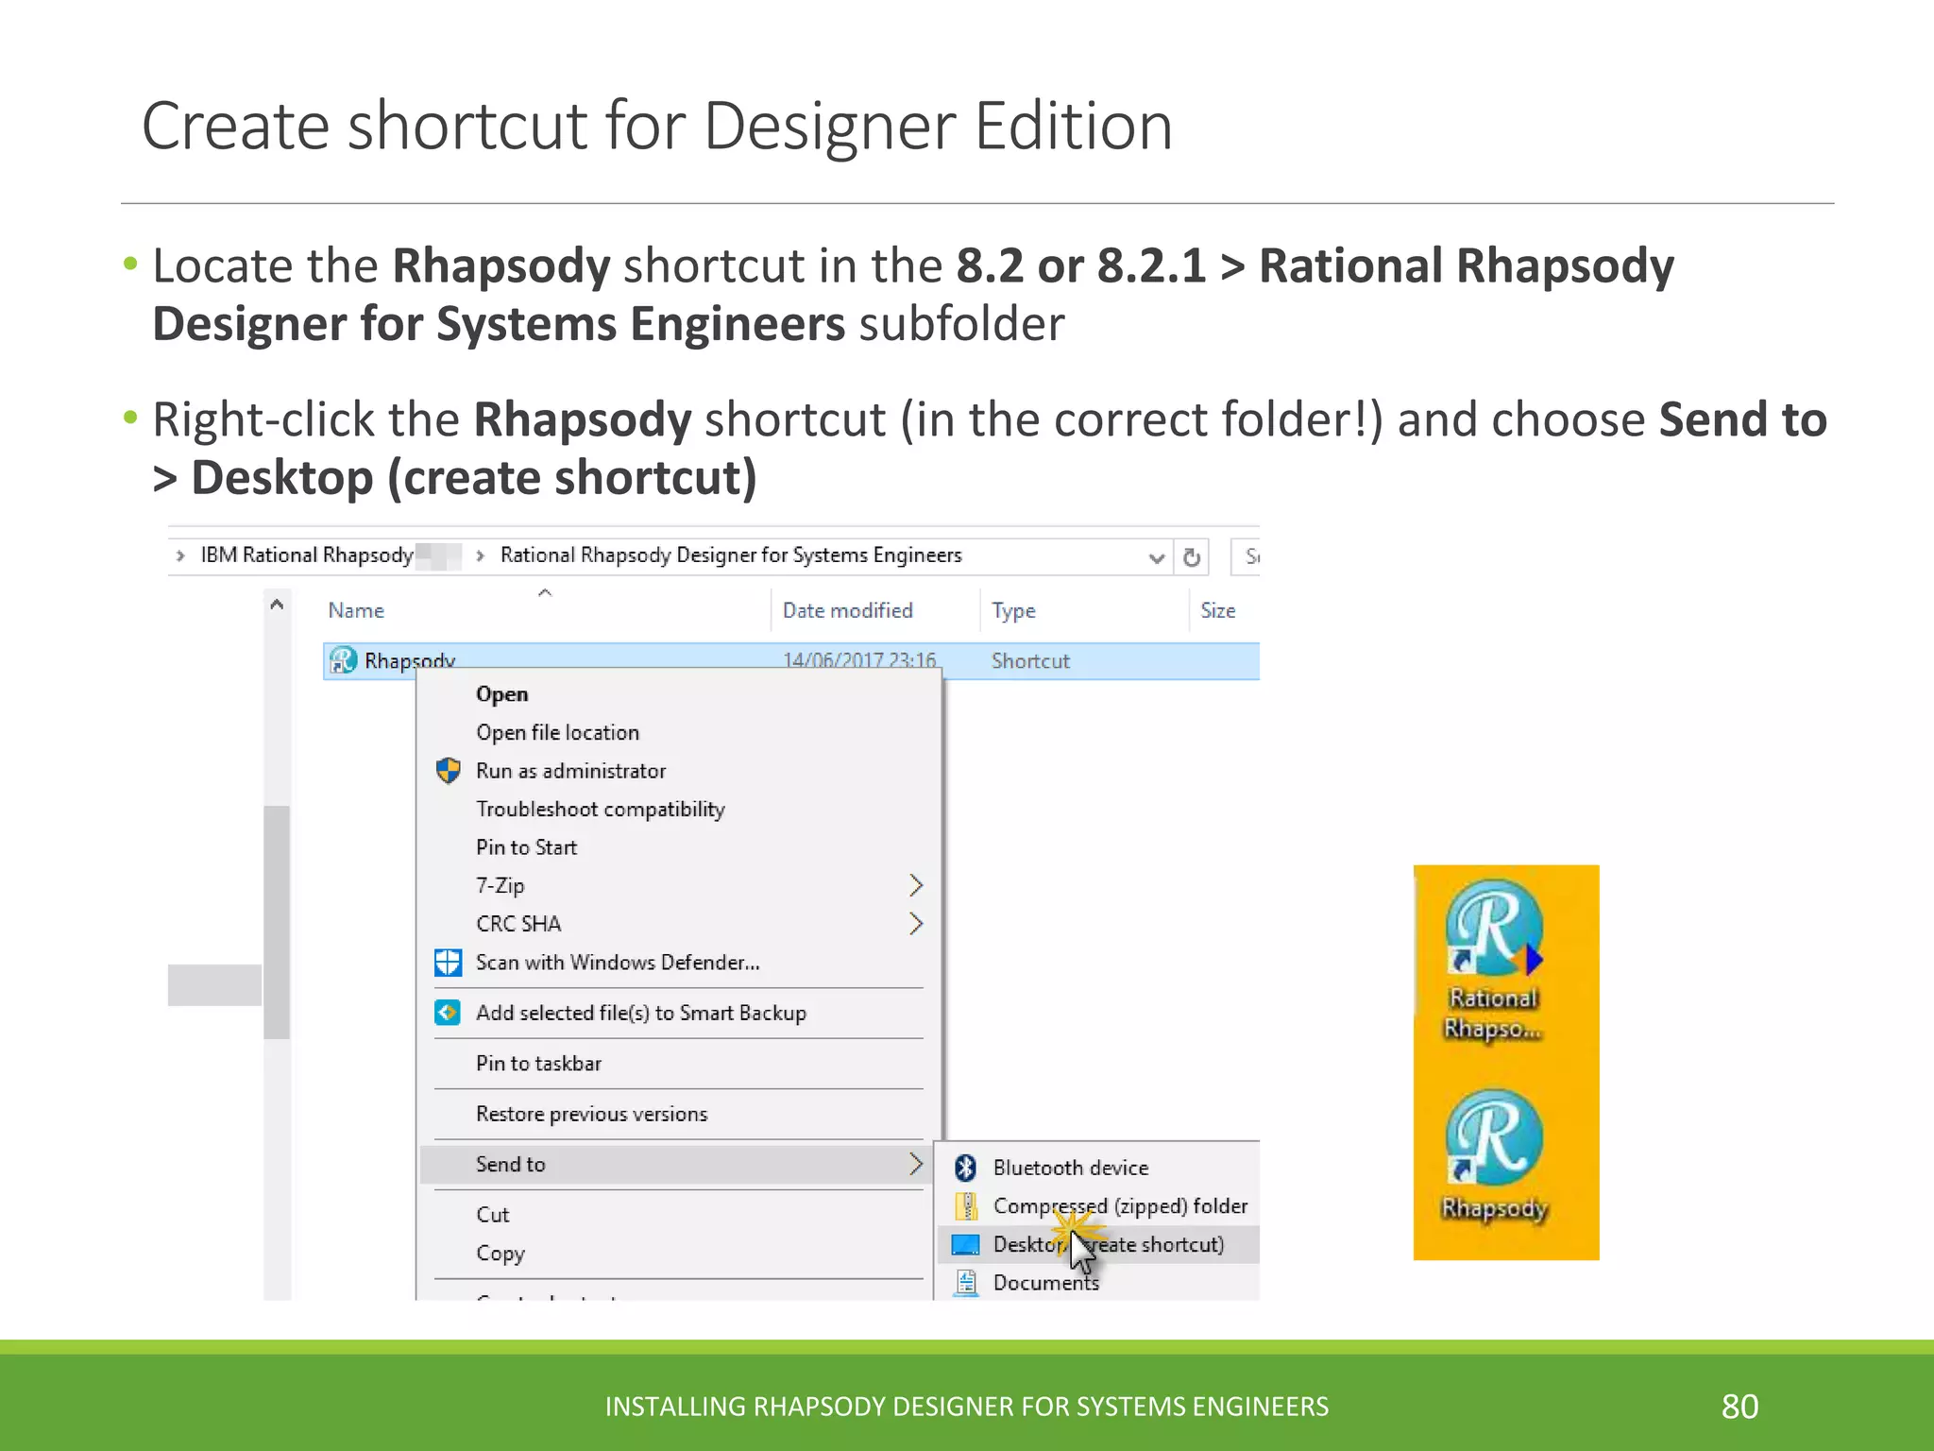Click the Windows Defender icon

tap(448, 963)
